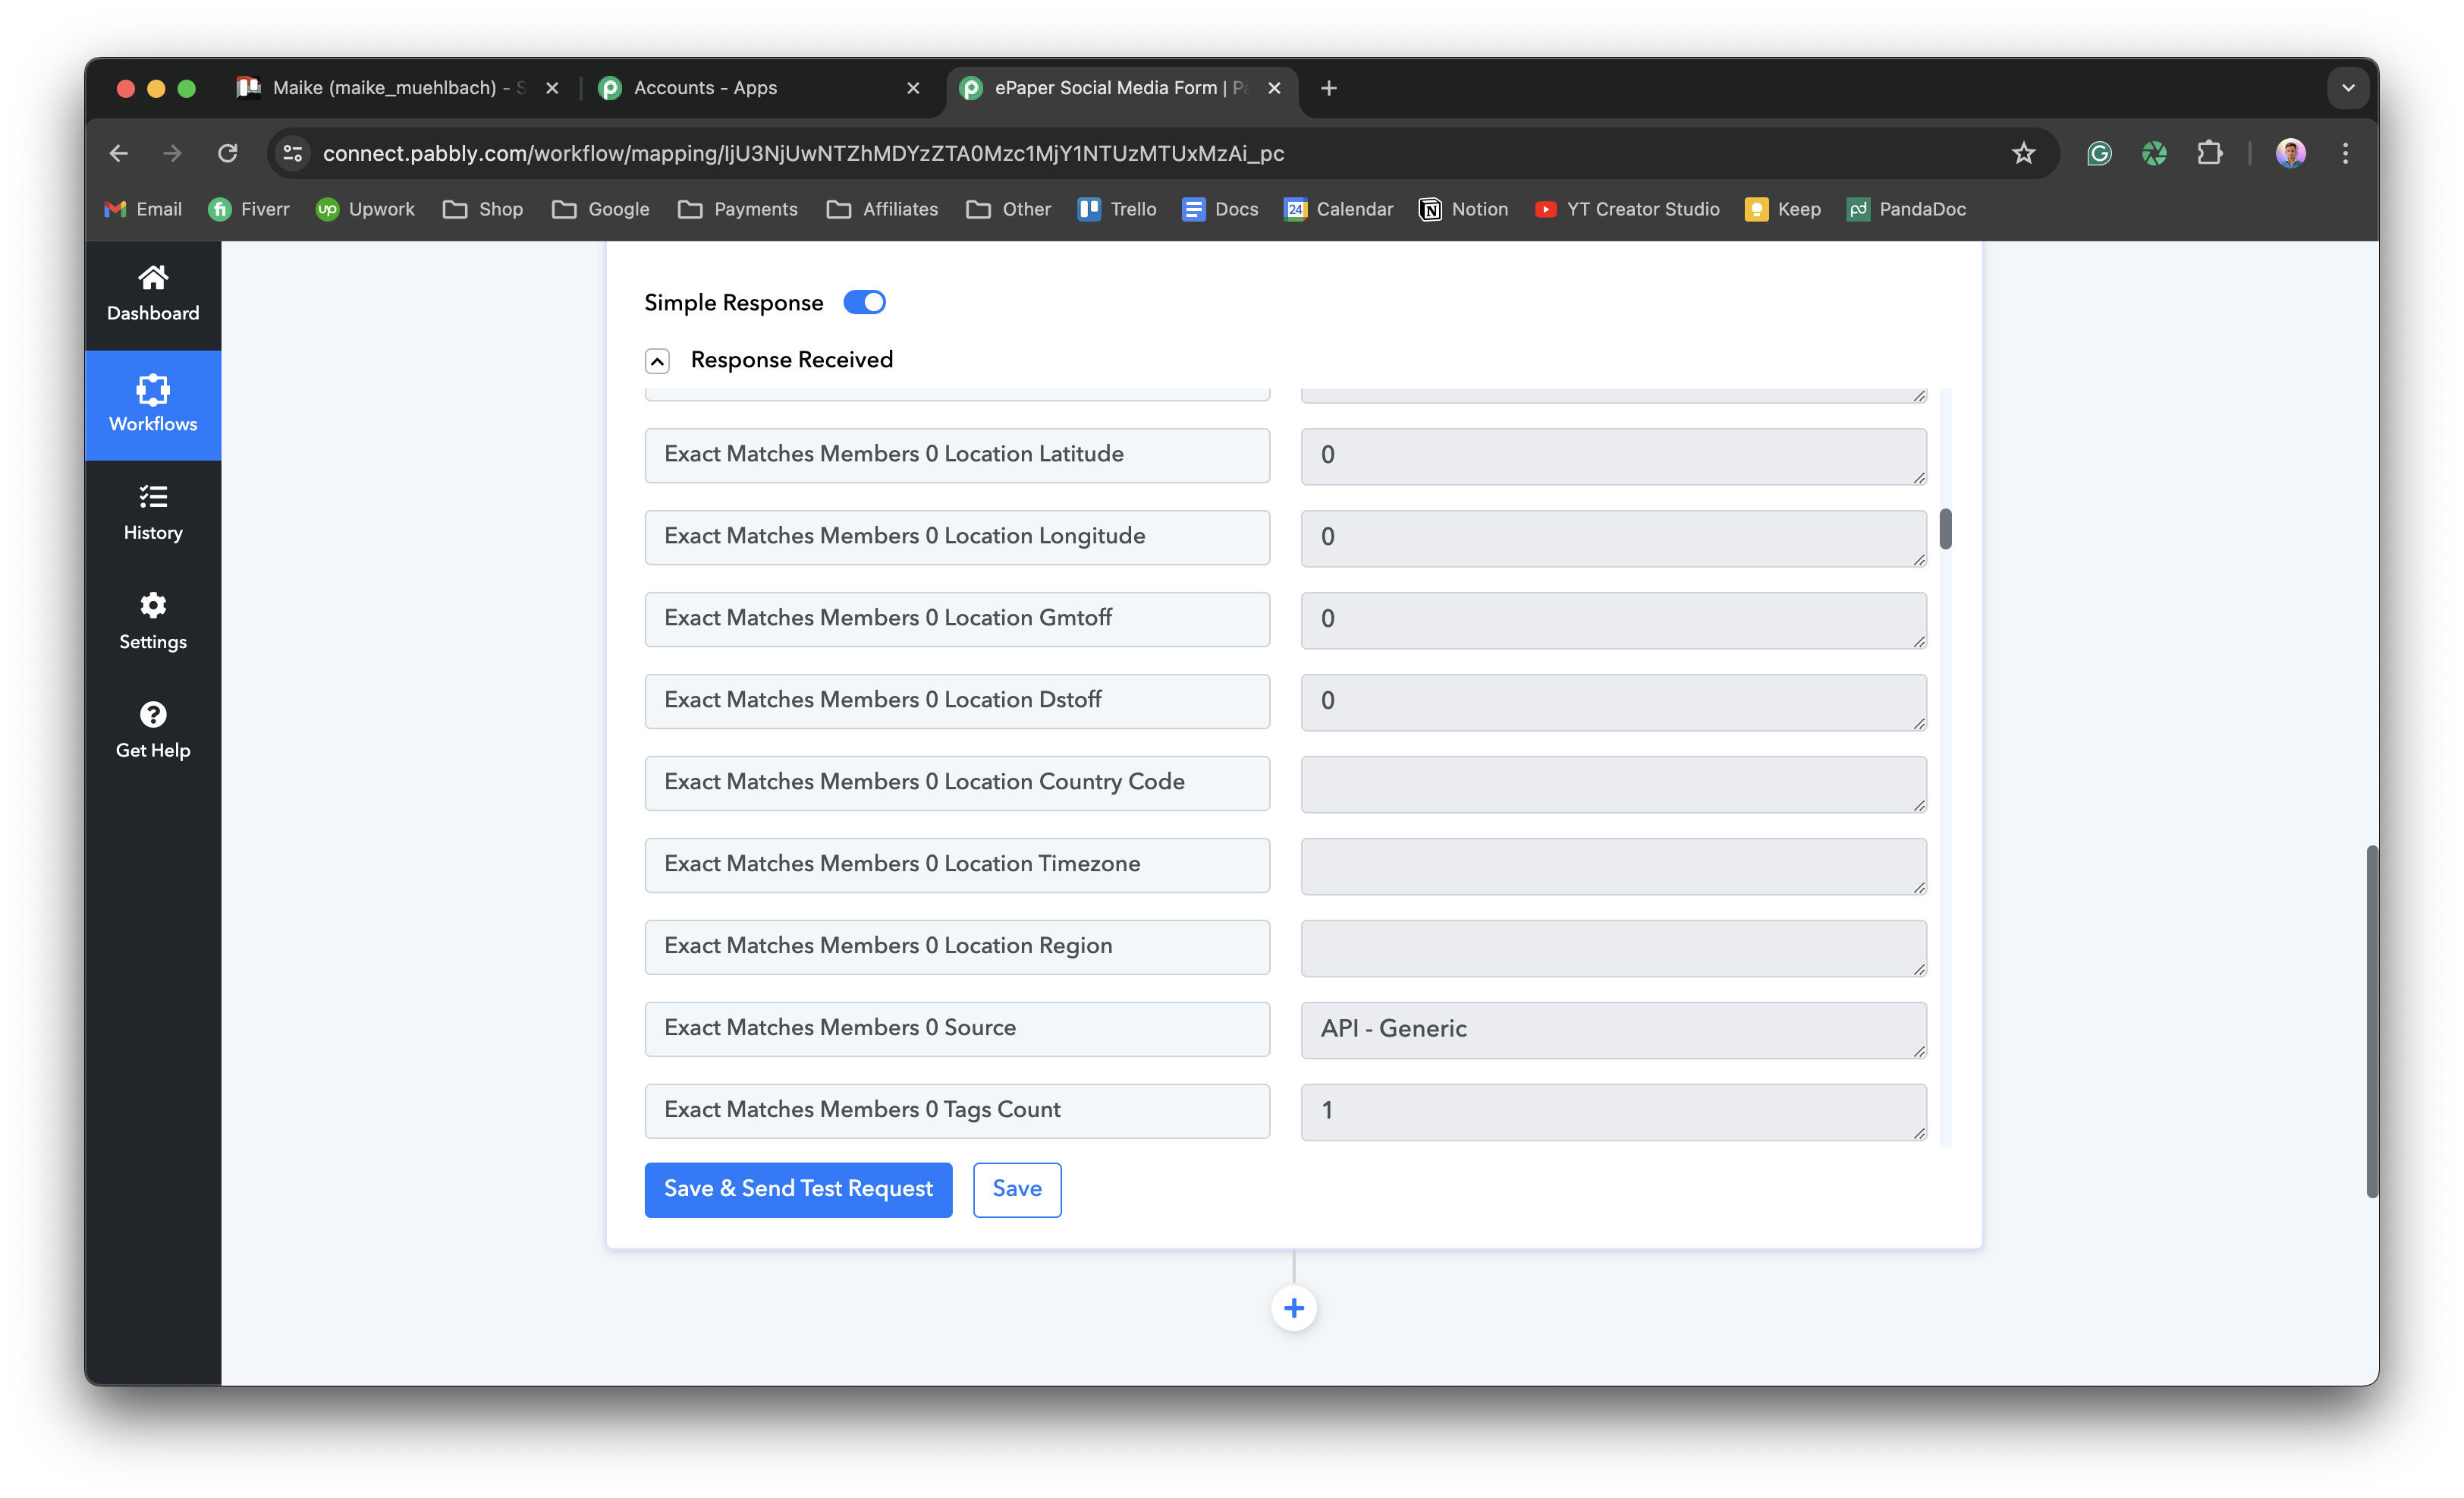Open the Google bookmarks folder
2464x1498 pixels.
click(x=601, y=209)
